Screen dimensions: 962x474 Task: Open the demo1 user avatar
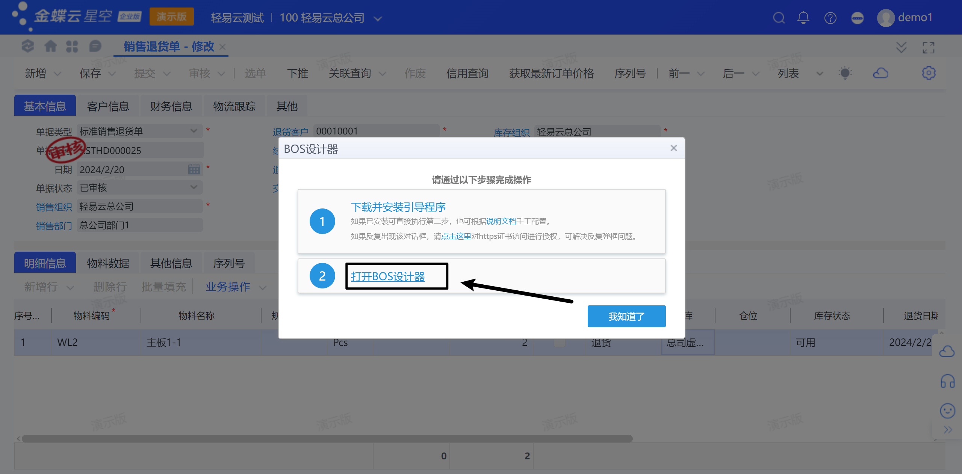click(x=885, y=18)
